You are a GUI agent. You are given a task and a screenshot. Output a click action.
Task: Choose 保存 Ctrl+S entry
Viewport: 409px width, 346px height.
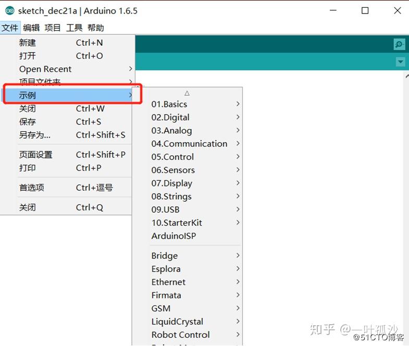coord(67,121)
